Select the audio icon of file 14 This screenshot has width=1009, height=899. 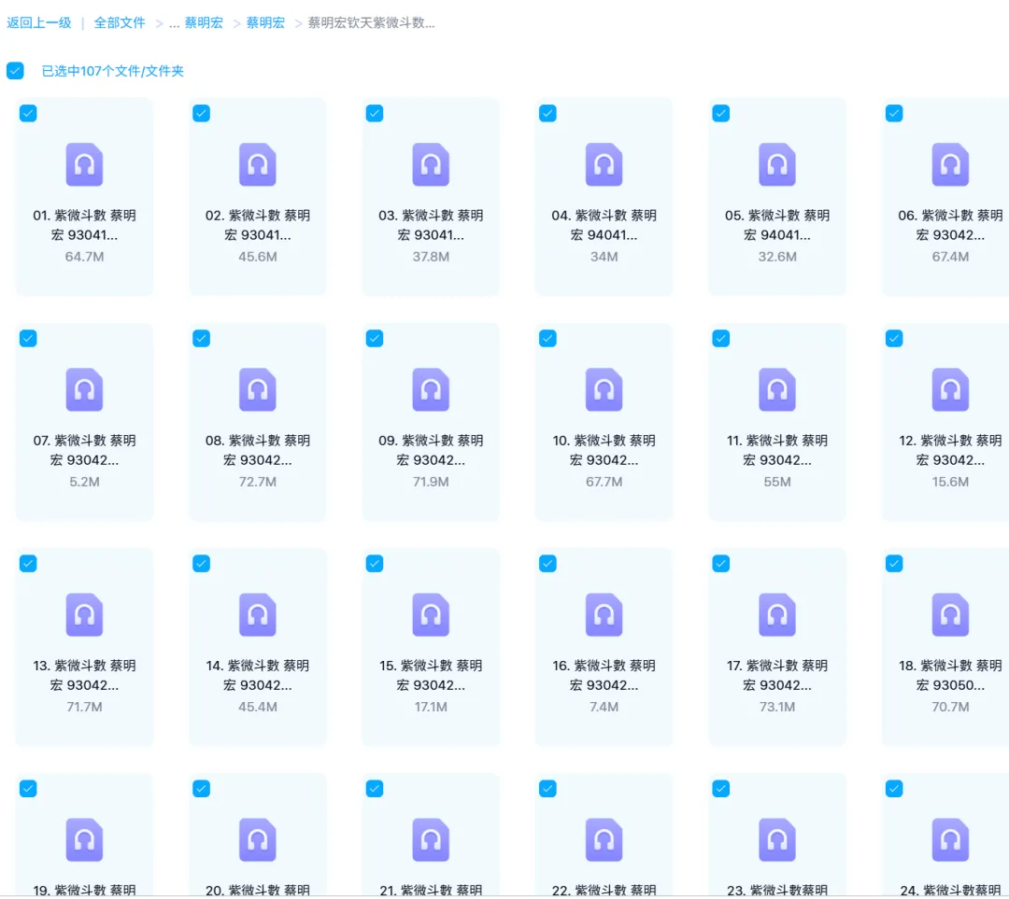pos(258,615)
